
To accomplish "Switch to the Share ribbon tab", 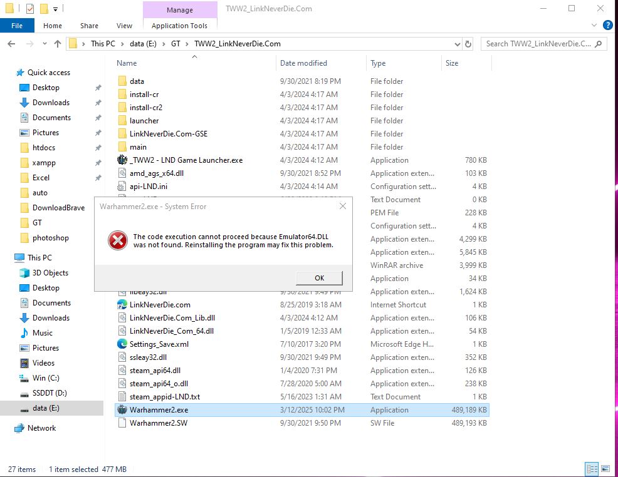I will 89,26.
